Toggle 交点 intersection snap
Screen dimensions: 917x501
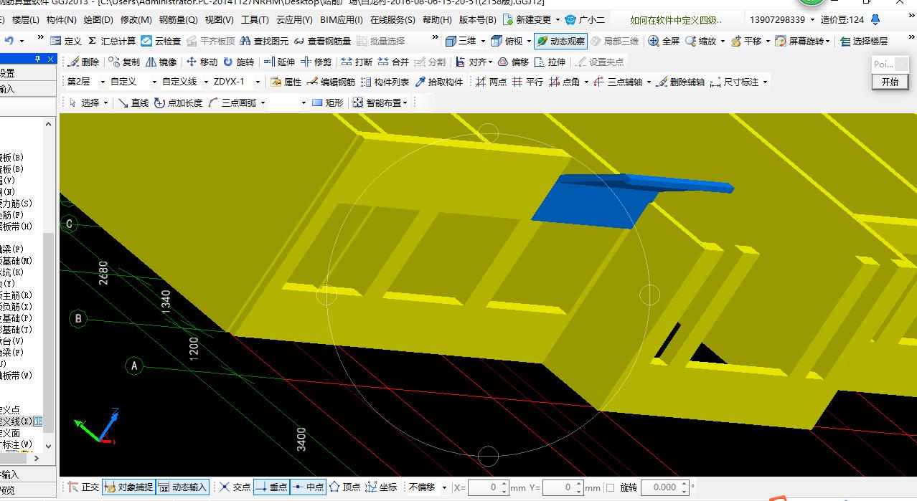[235, 487]
